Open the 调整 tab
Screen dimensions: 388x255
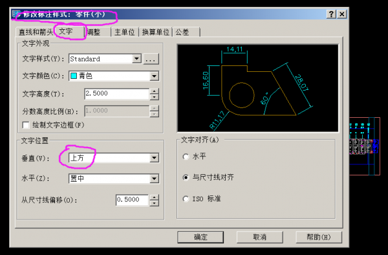click(x=98, y=32)
